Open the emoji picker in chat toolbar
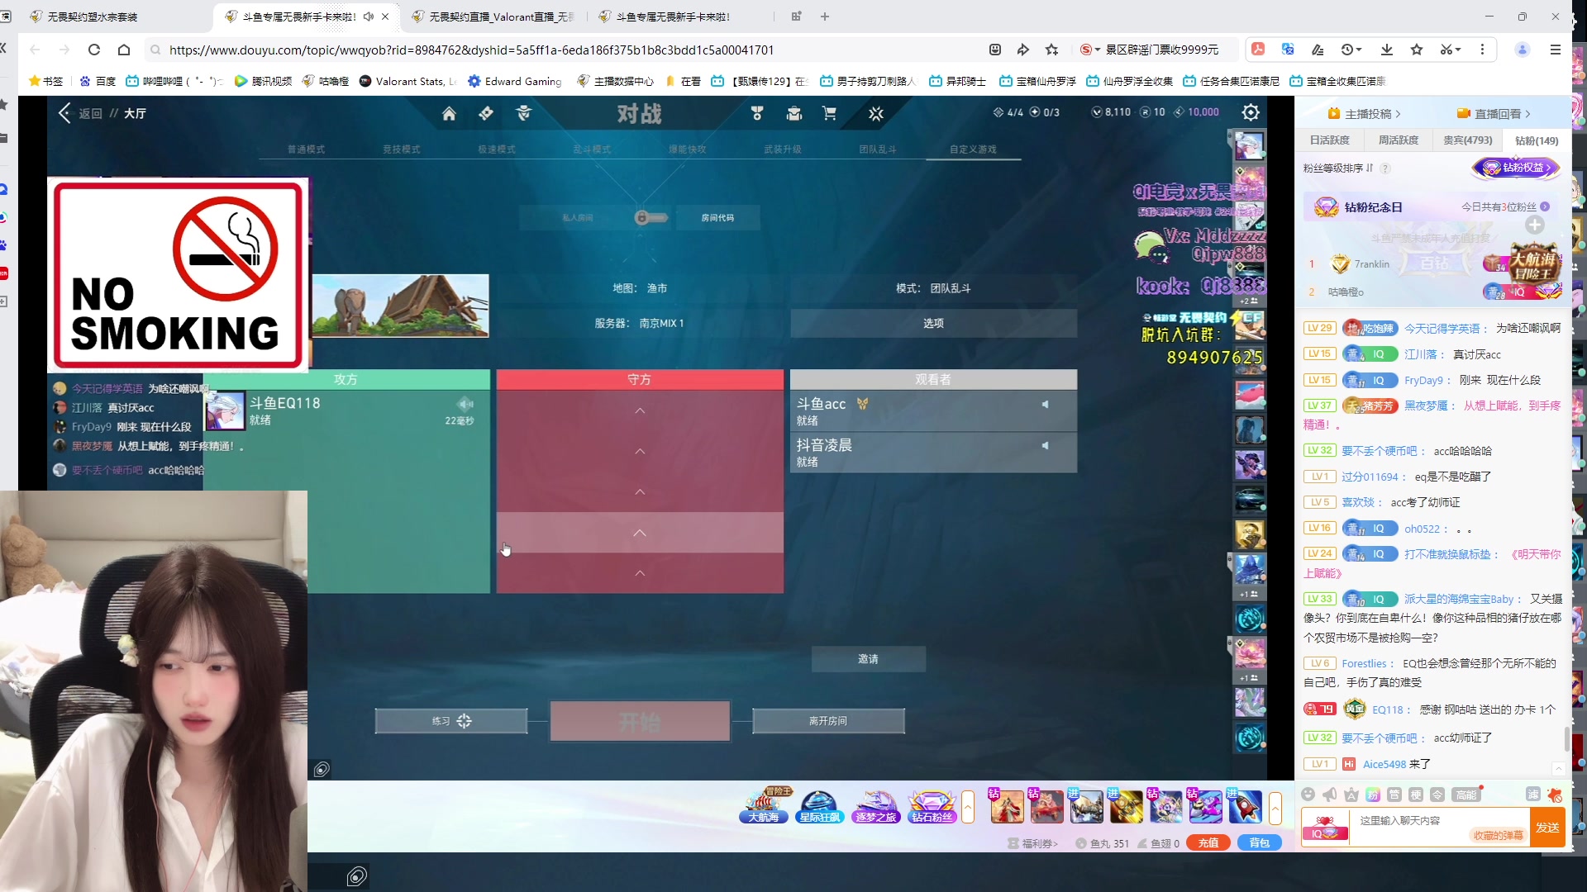This screenshot has width=1587, height=892. (1308, 795)
